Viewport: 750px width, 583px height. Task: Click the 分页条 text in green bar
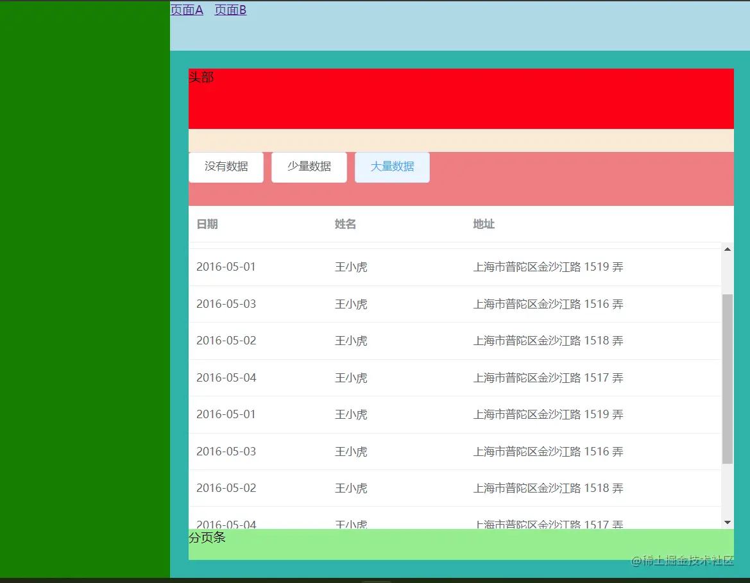207,537
